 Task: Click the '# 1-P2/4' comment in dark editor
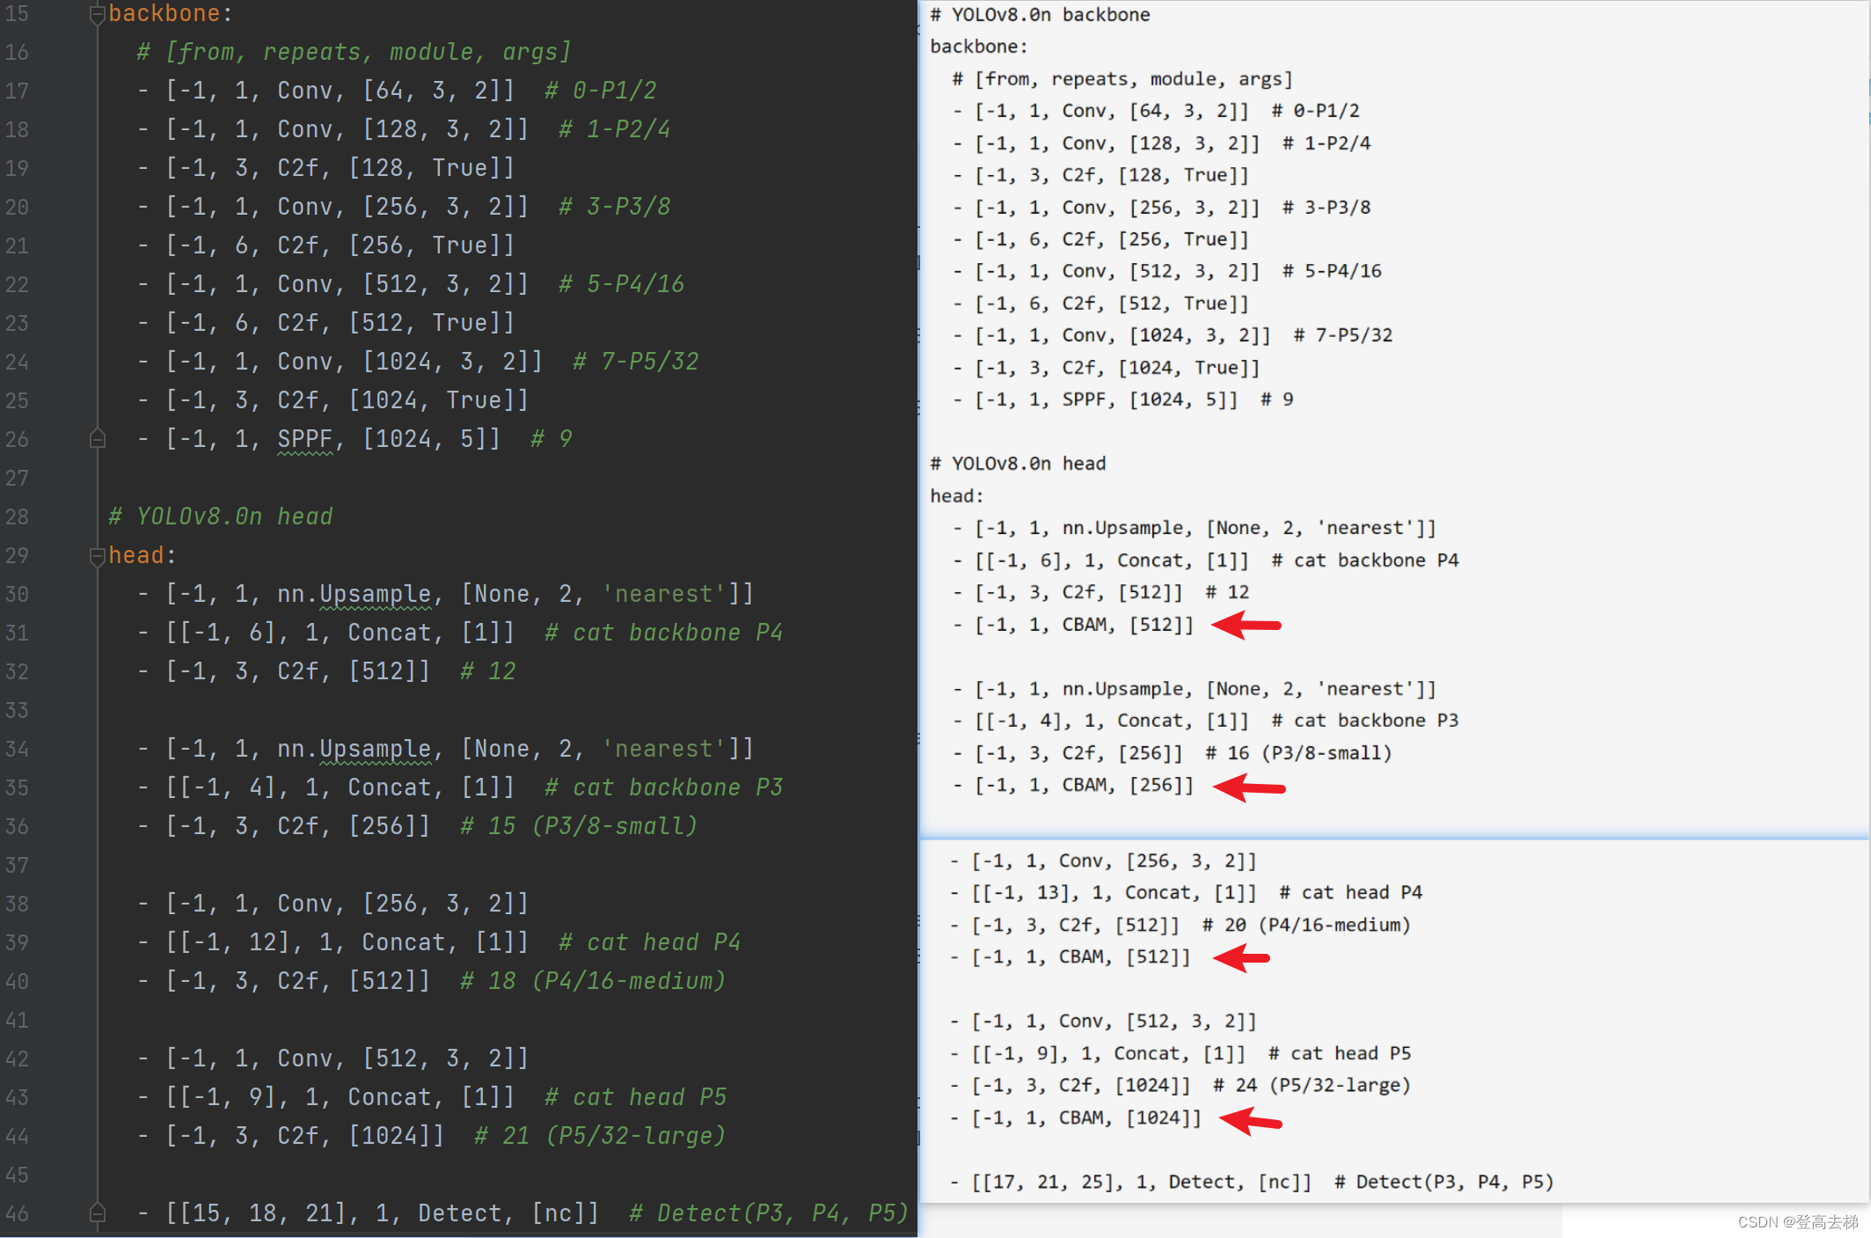(614, 129)
